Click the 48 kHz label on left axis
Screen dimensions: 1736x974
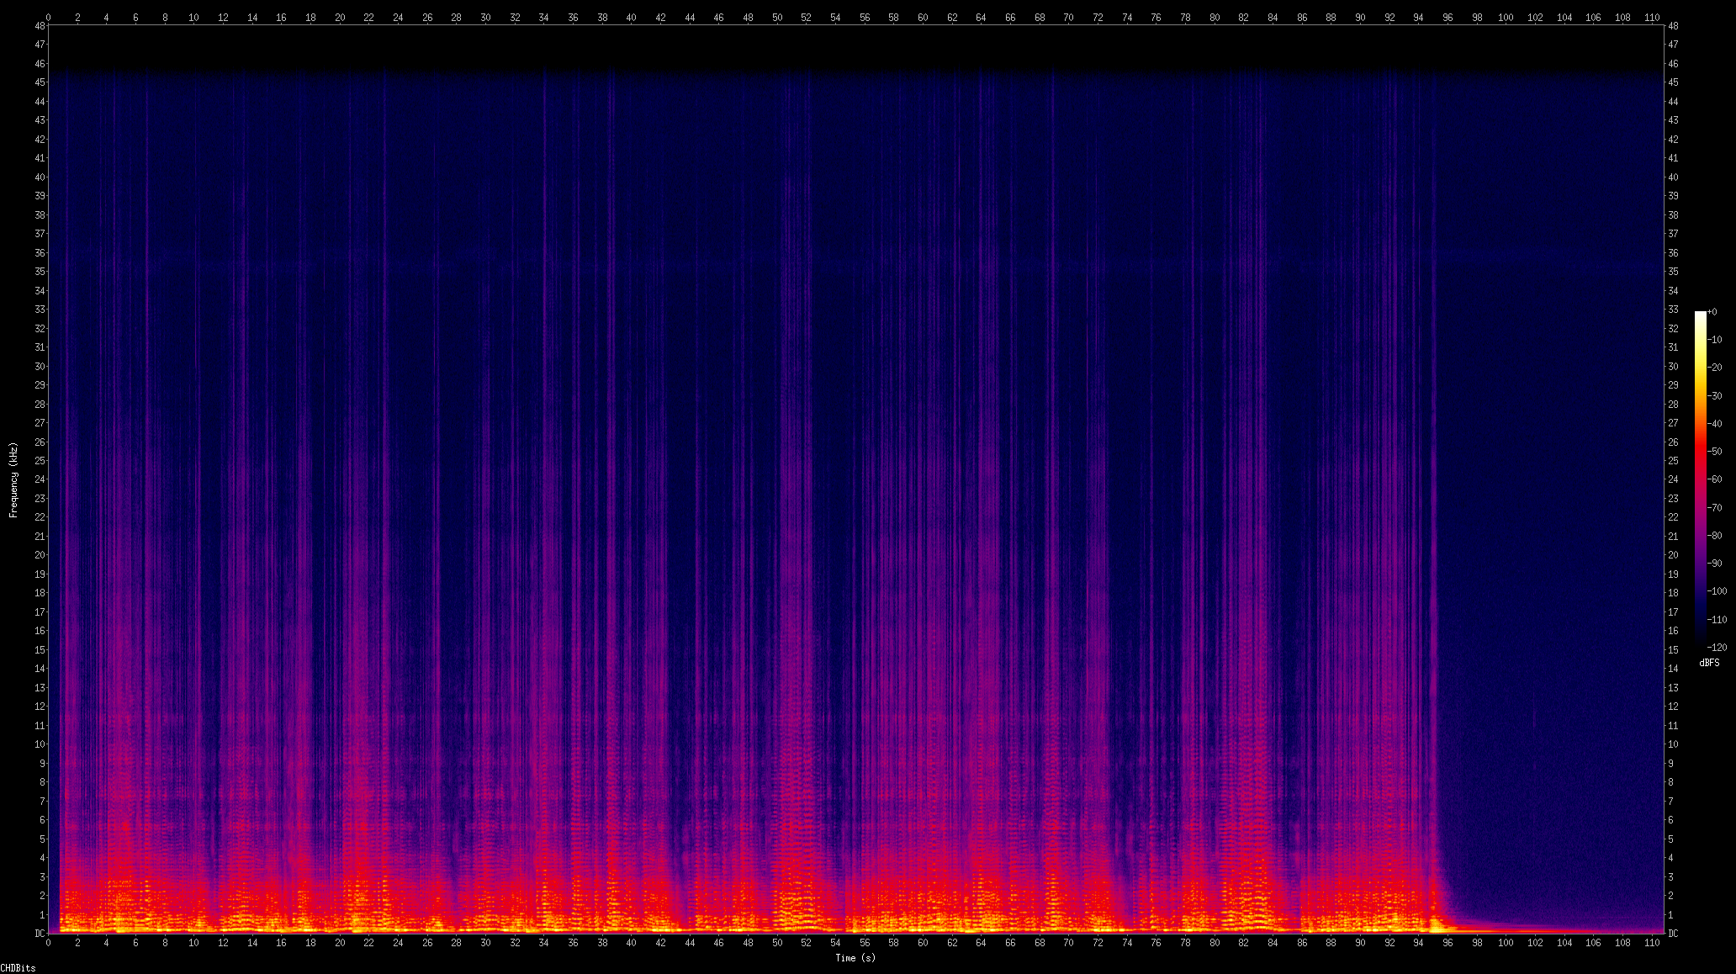[40, 26]
